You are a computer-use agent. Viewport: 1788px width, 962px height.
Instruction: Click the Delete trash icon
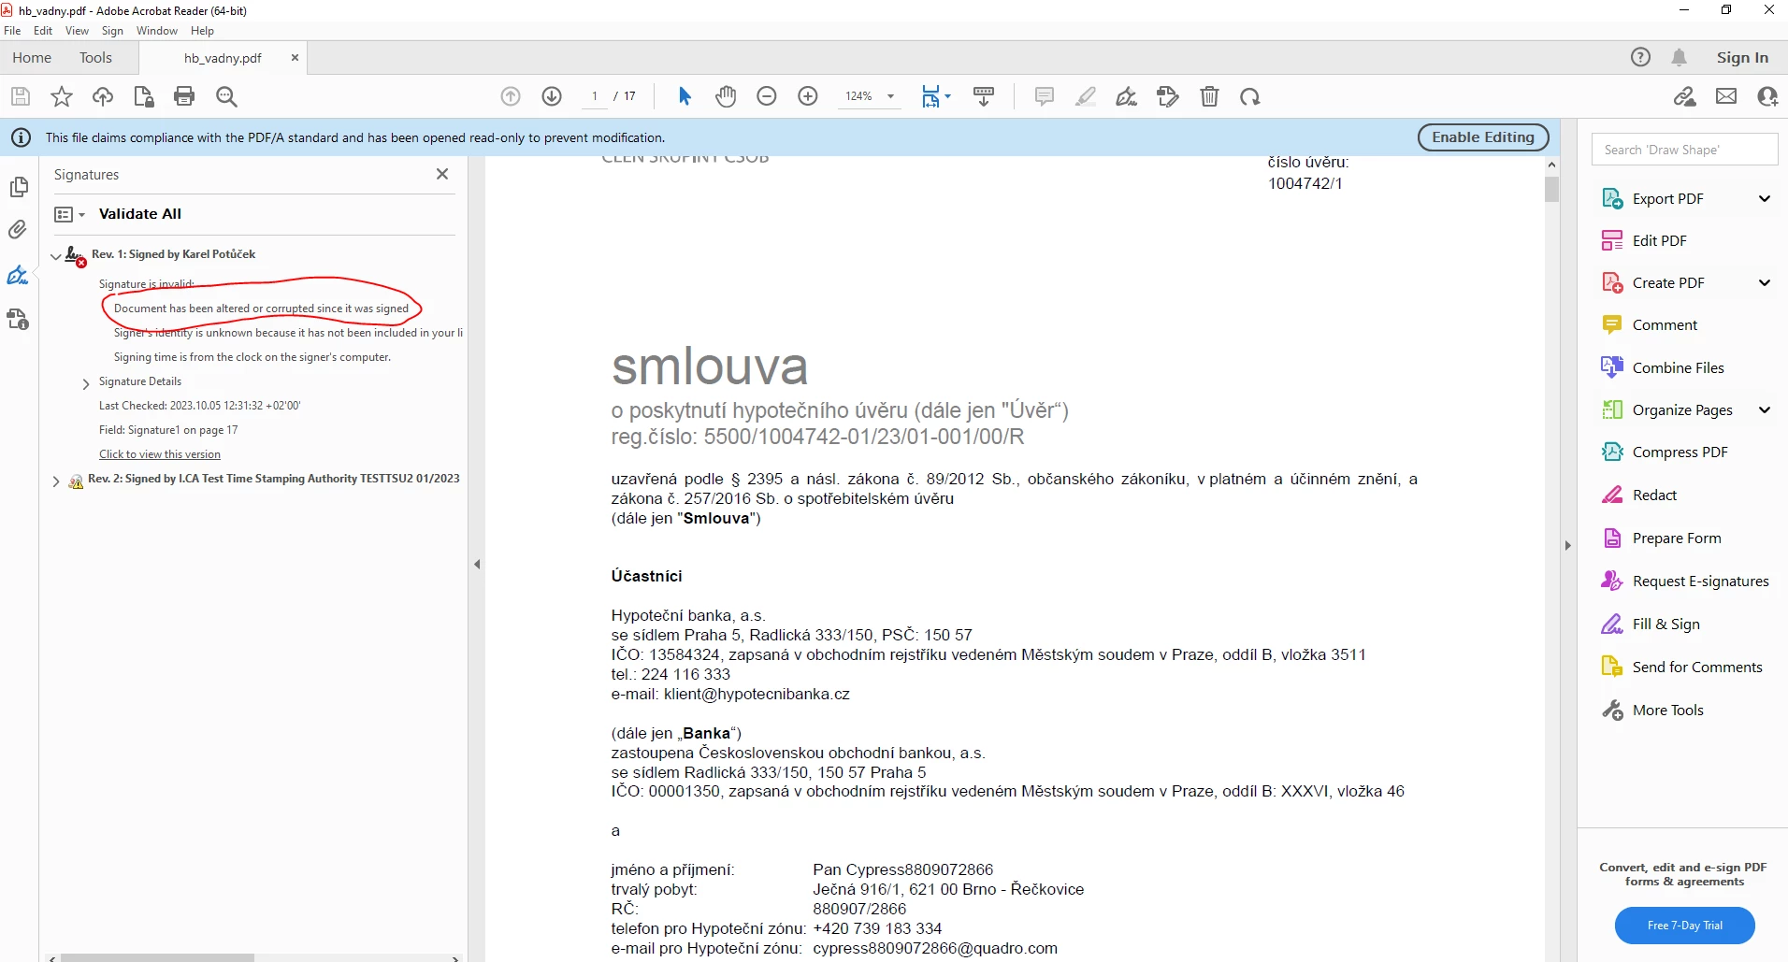(x=1209, y=96)
